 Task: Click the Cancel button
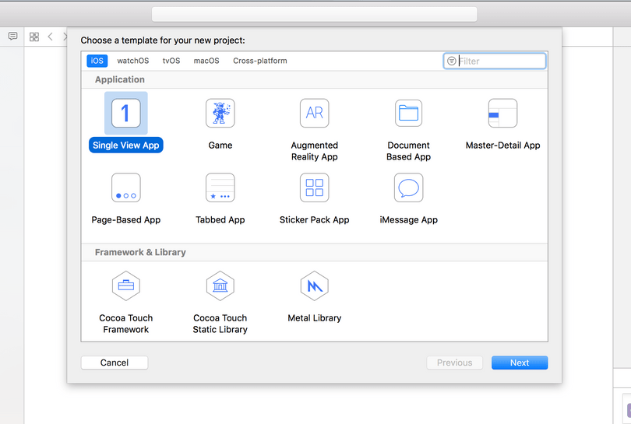tap(115, 363)
